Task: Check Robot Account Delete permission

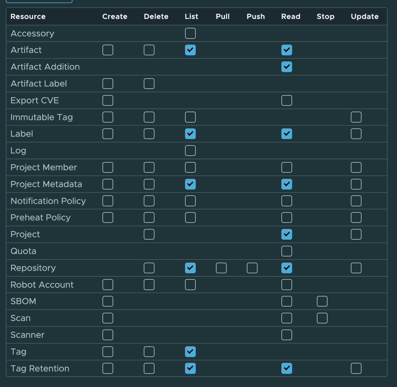Action: [x=149, y=285]
